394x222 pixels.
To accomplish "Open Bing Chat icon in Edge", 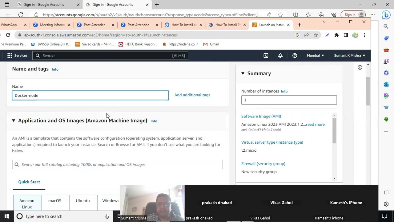I will 386,15.
